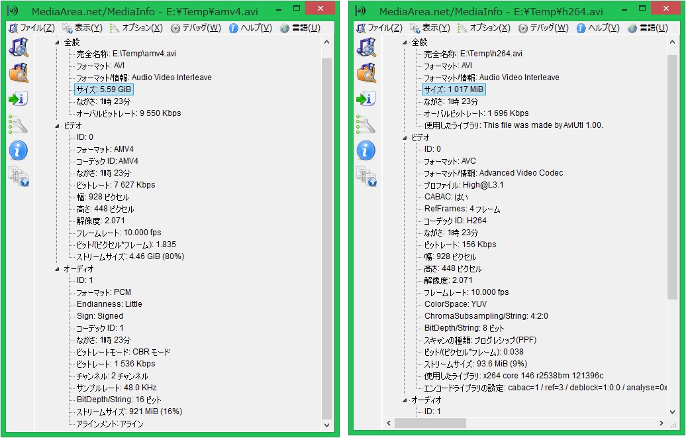Select row ビットレート: 156 Kbps
686x438 pixels.
pos(460,245)
